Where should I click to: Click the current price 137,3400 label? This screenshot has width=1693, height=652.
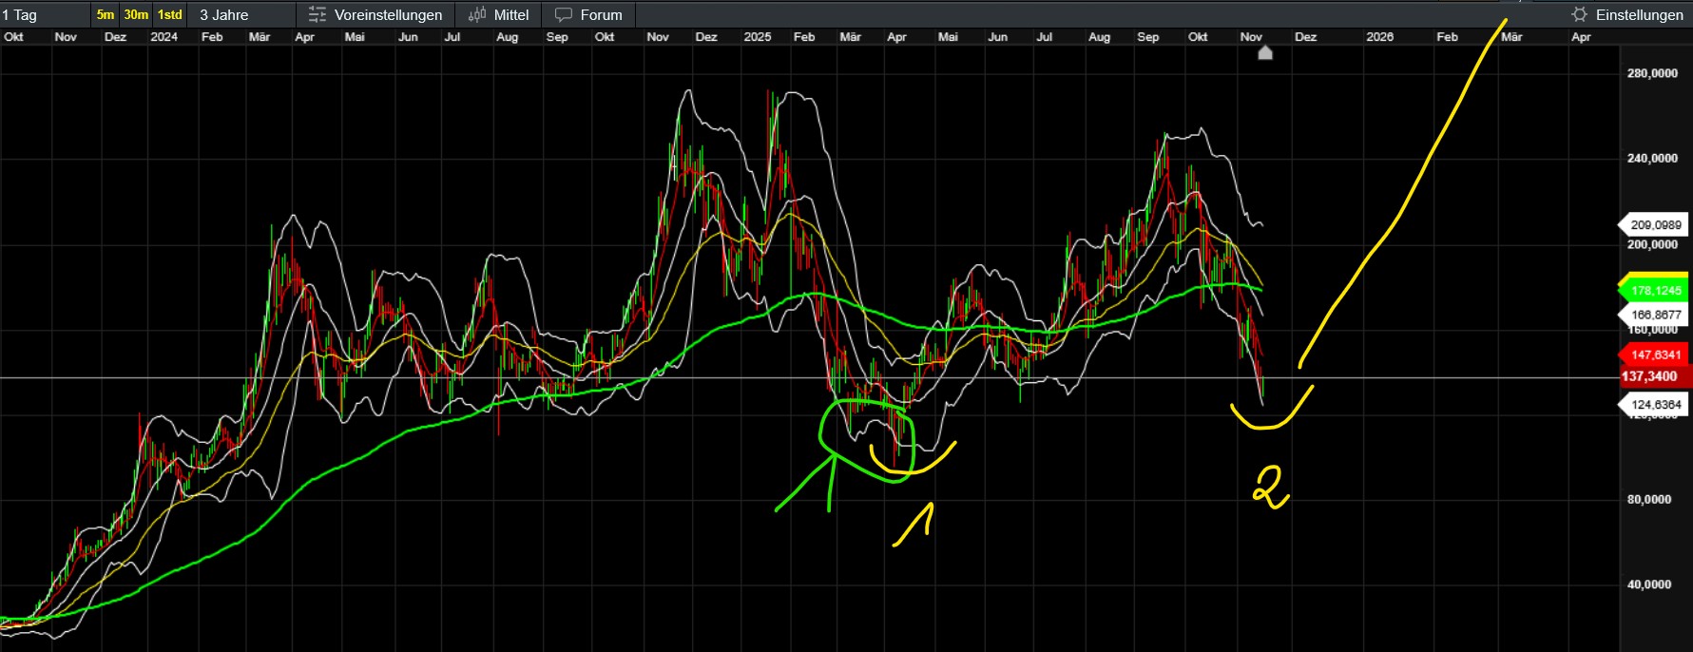(x=1651, y=376)
